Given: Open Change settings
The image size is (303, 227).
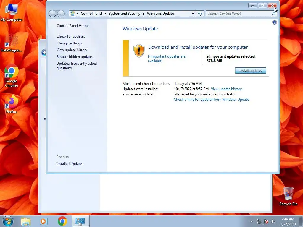Looking at the screenshot, I should click(69, 43).
